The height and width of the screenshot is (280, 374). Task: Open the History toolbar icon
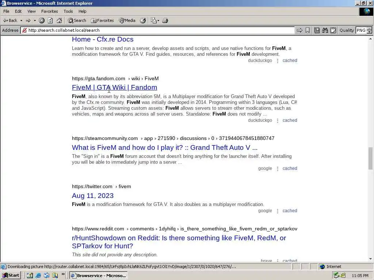tap(143, 20)
